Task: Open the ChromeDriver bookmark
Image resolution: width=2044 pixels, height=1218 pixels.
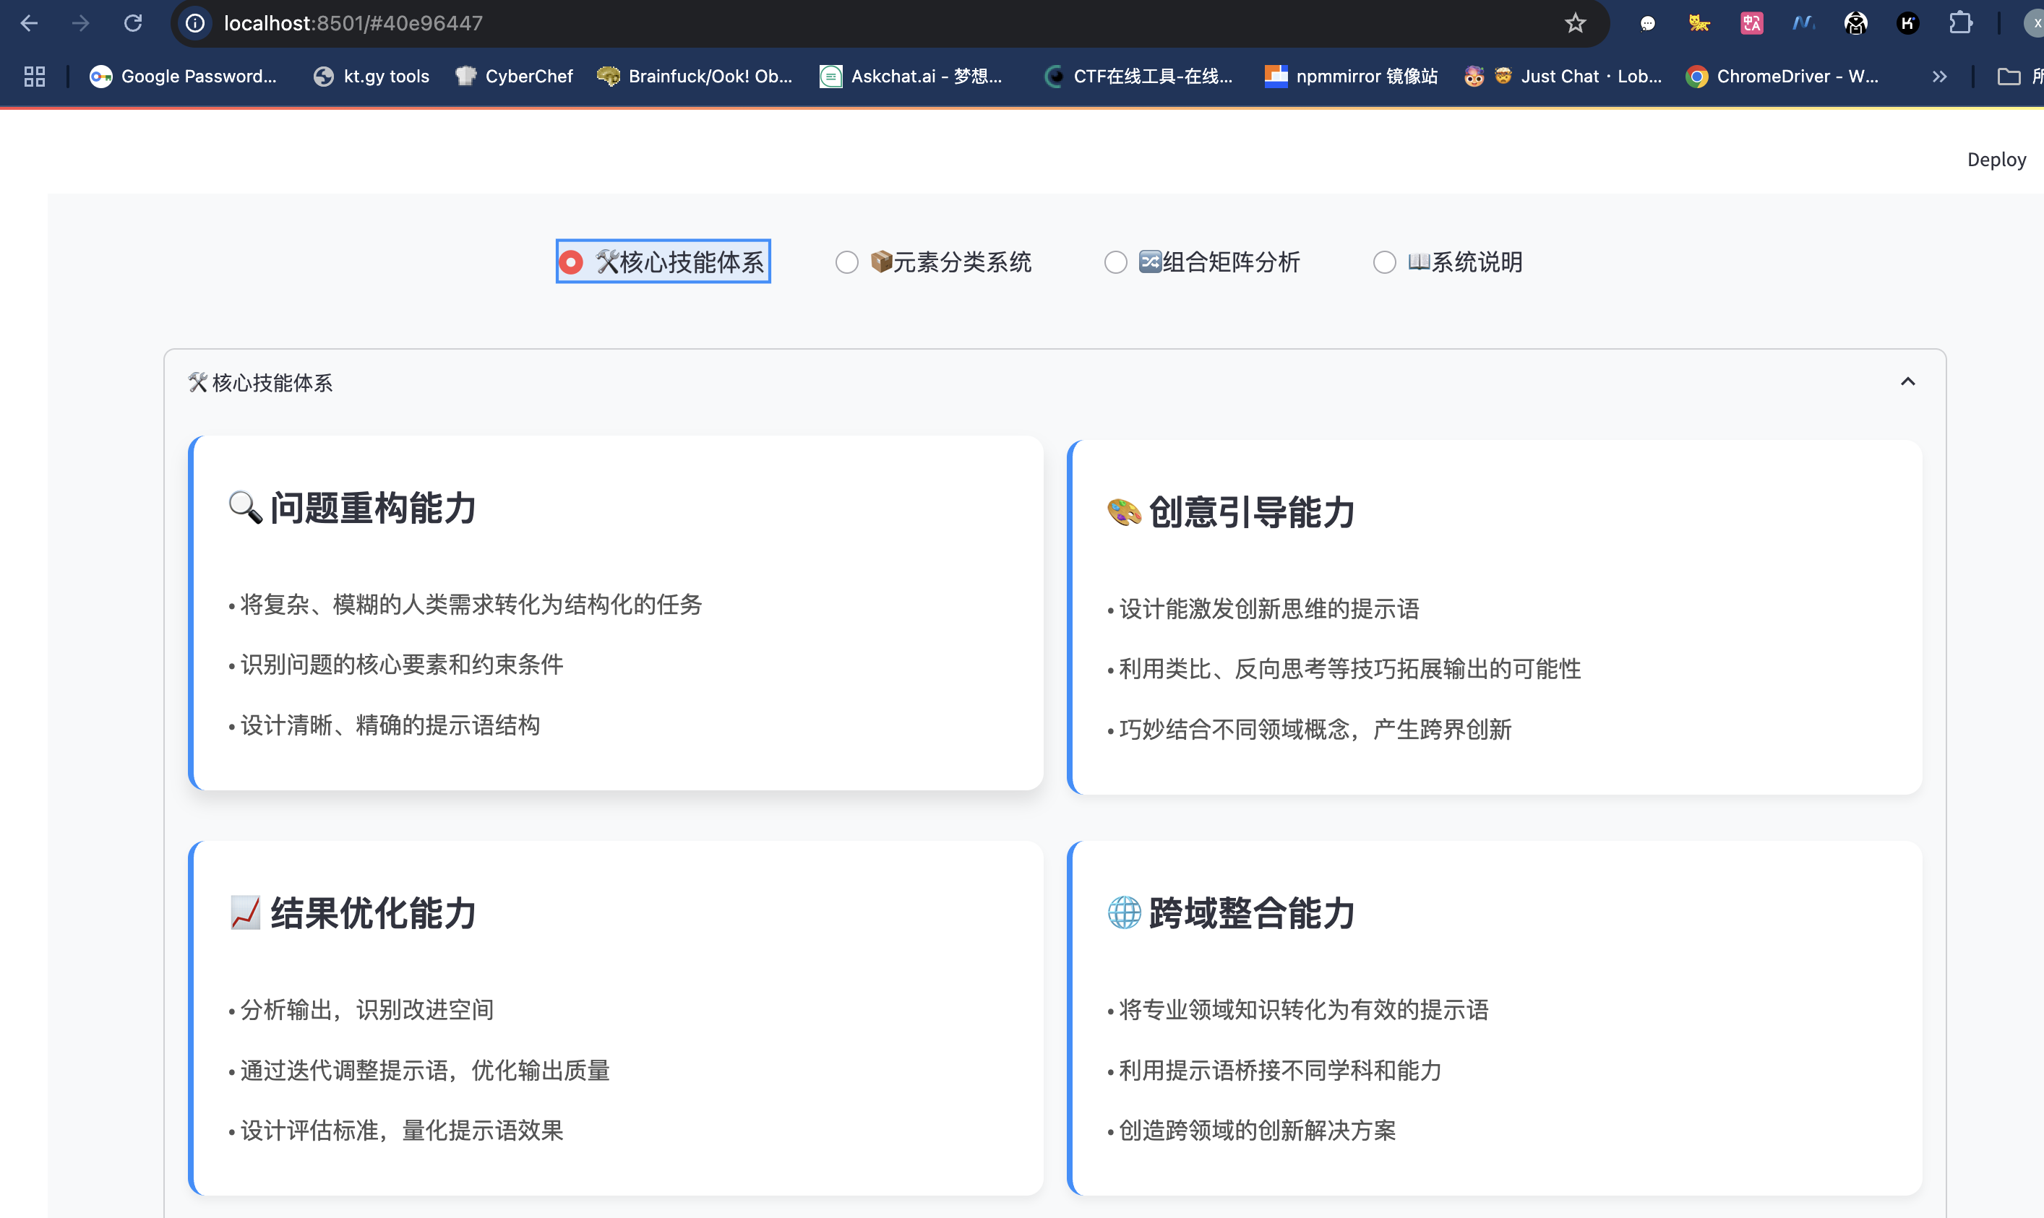Action: [x=1782, y=77]
